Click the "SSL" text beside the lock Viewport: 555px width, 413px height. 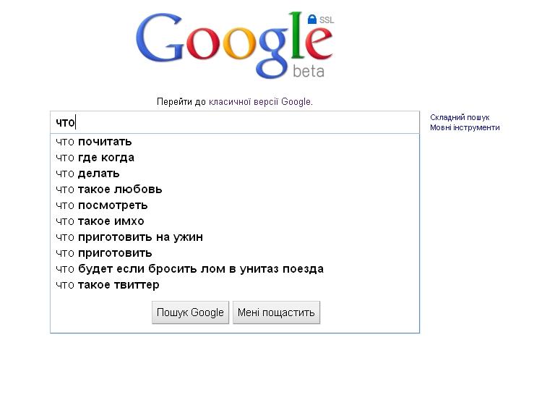[327, 20]
